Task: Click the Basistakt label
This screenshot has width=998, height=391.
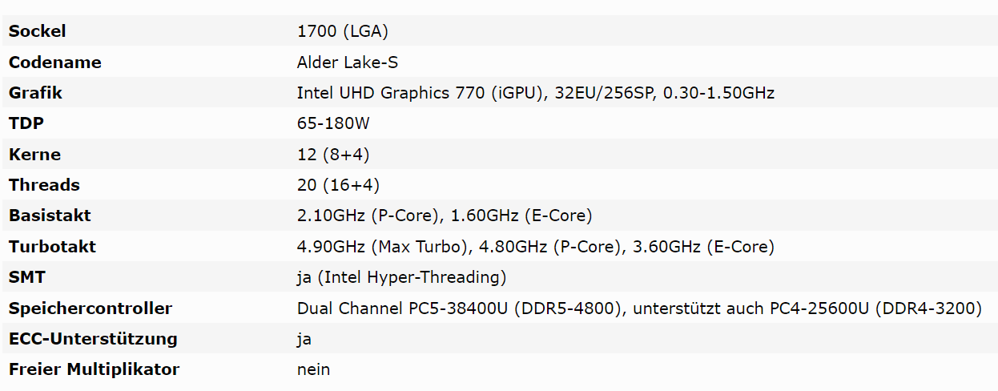Action: (50, 216)
